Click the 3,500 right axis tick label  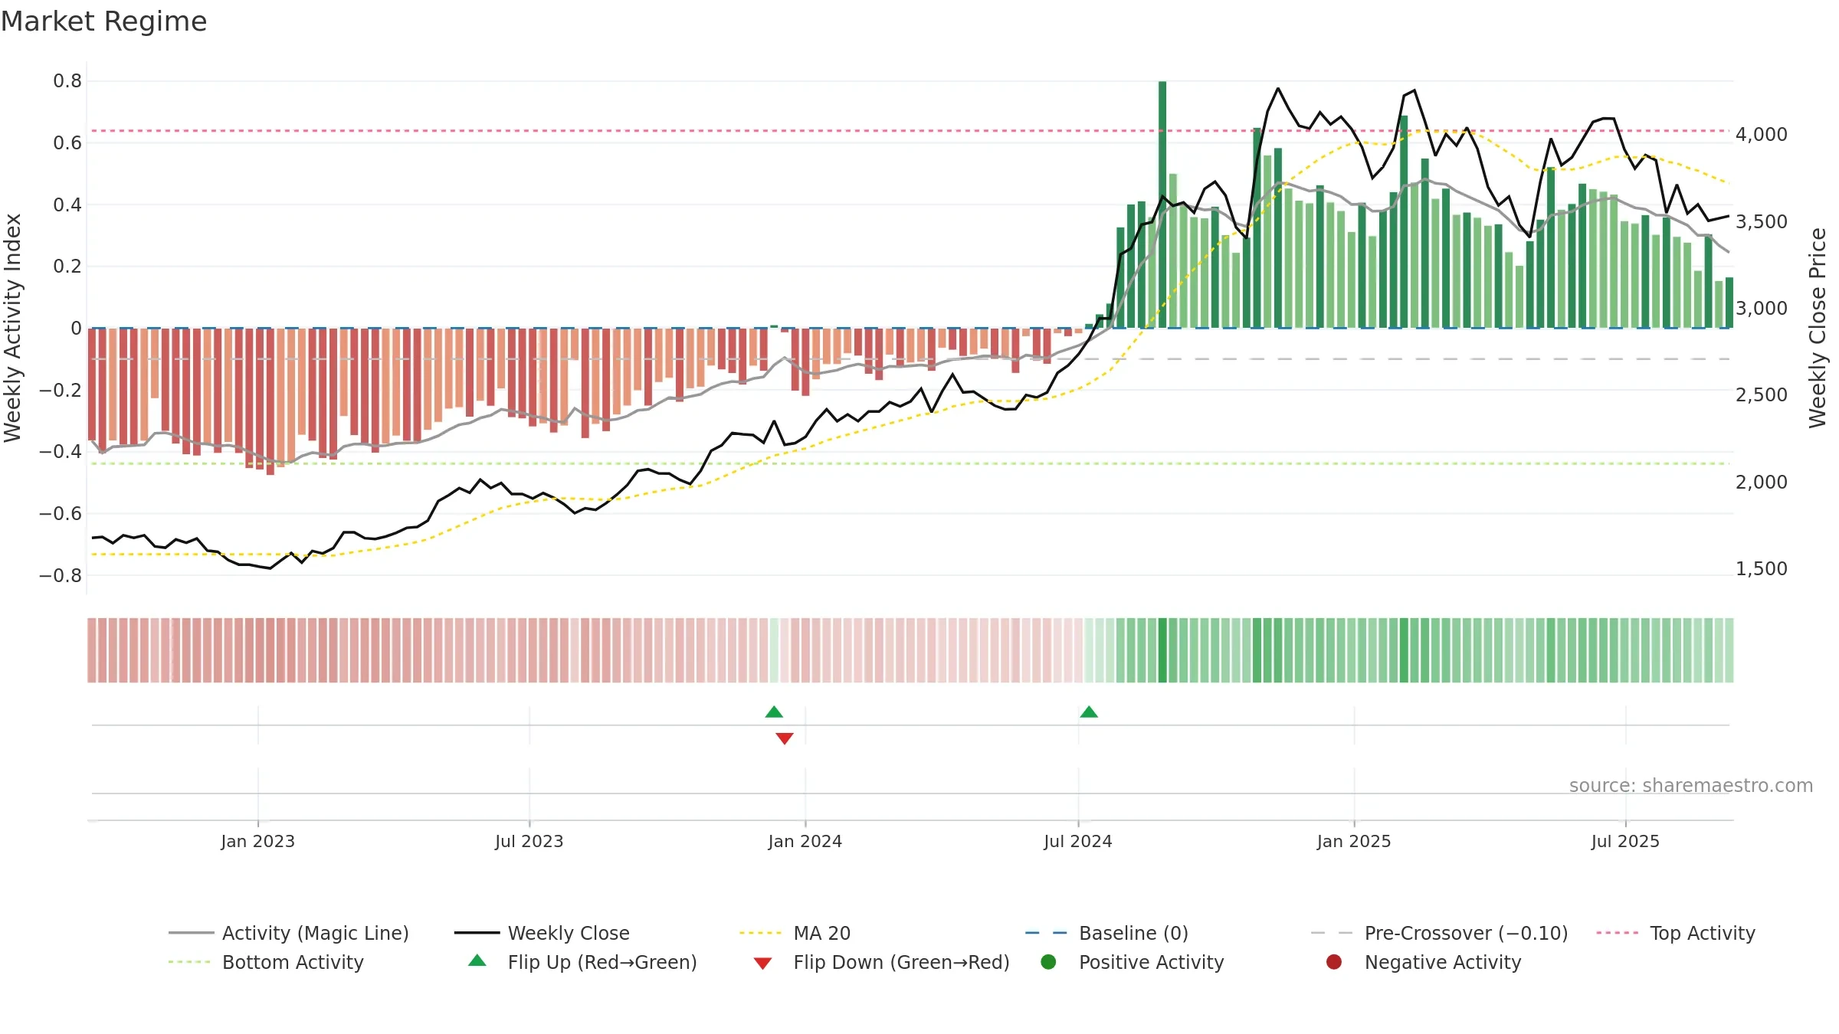(x=1762, y=222)
